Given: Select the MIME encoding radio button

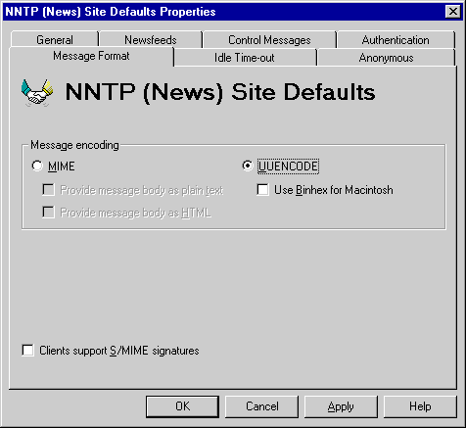Looking at the screenshot, I should [x=37, y=166].
